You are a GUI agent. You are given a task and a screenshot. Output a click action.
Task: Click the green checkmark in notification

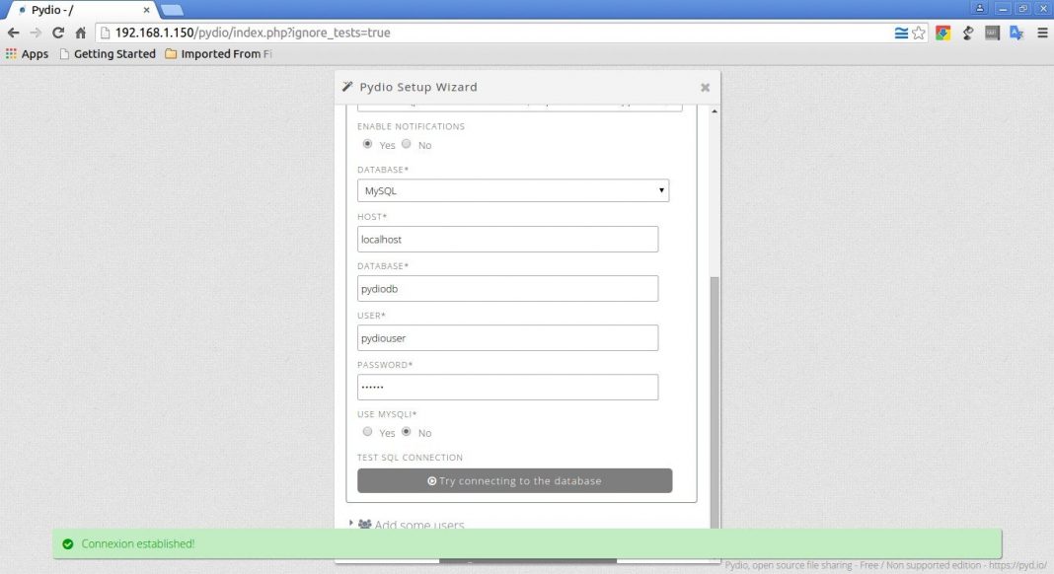click(x=67, y=543)
